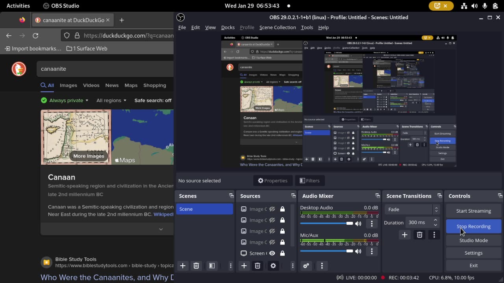
Task: Remove scene transition with trash icon
Action: [419, 235]
